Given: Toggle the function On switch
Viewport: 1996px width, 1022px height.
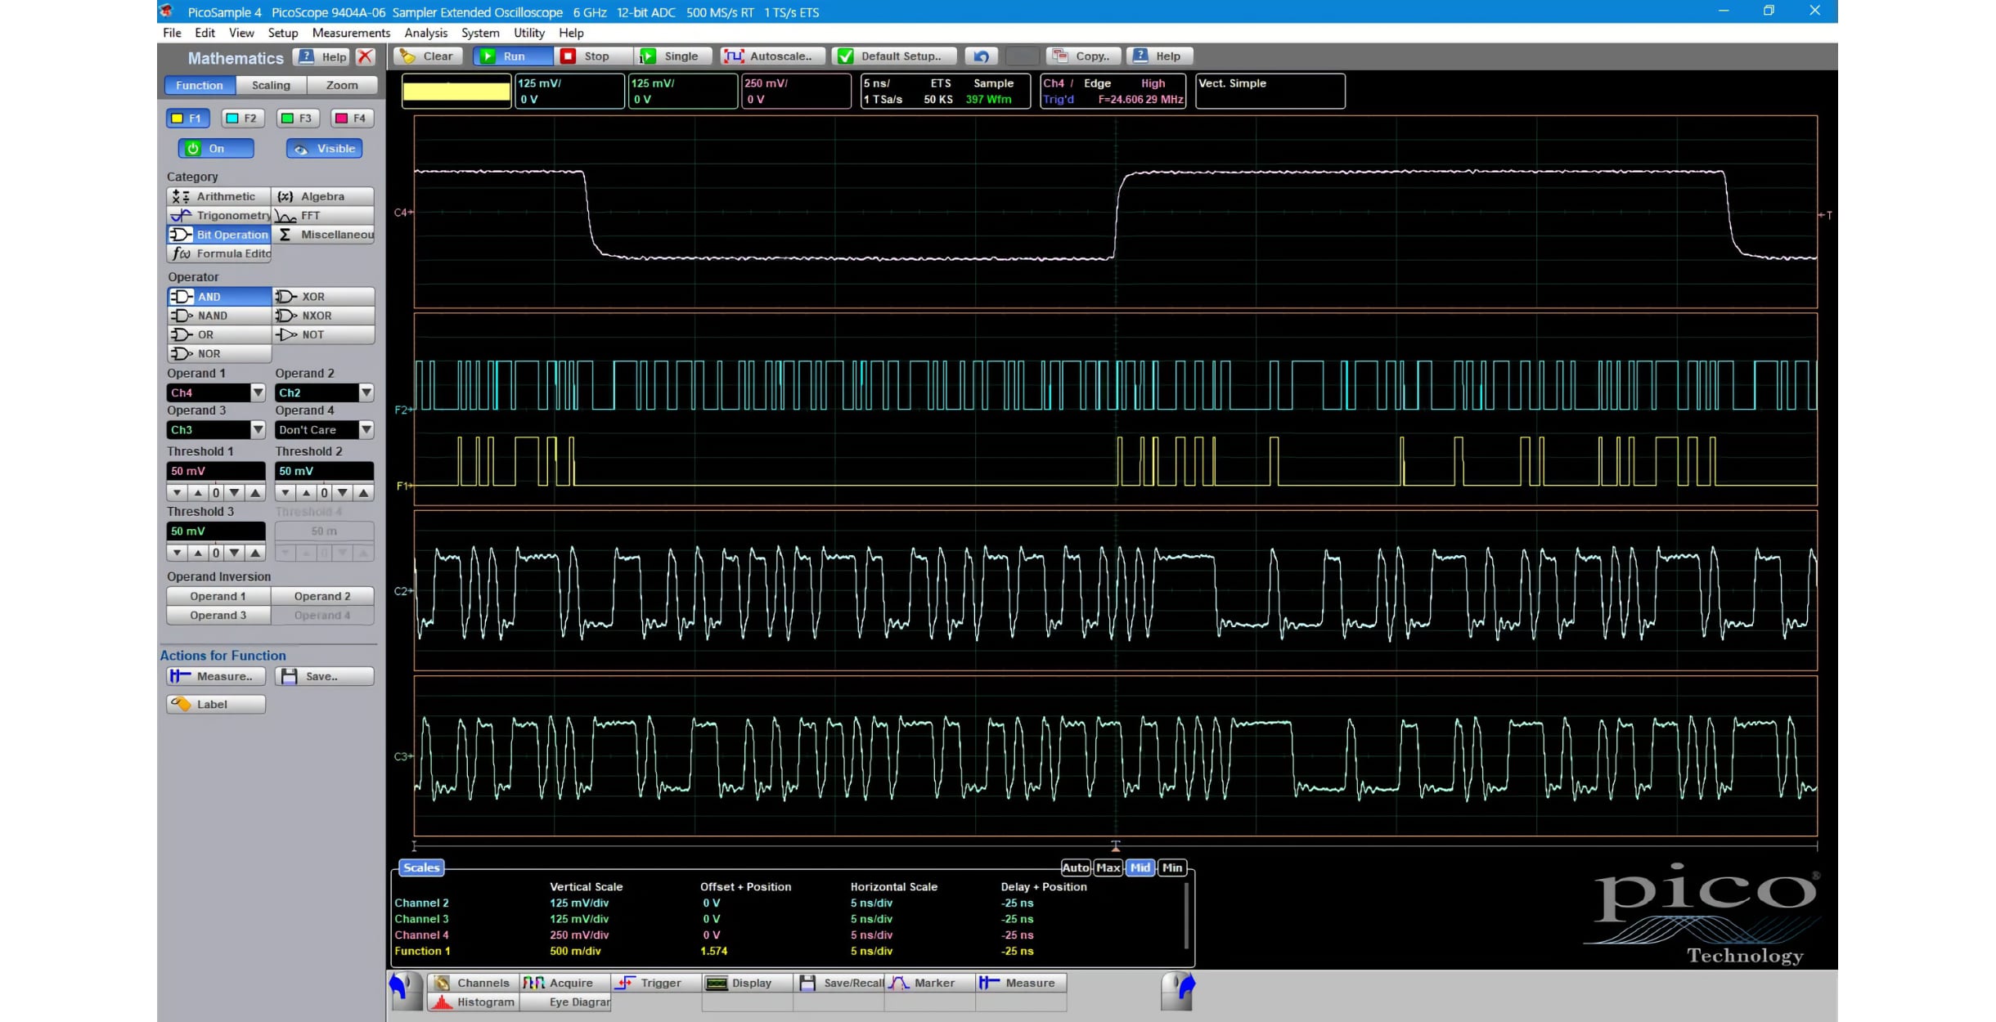Looking at the screenshot, I should 216,149.
